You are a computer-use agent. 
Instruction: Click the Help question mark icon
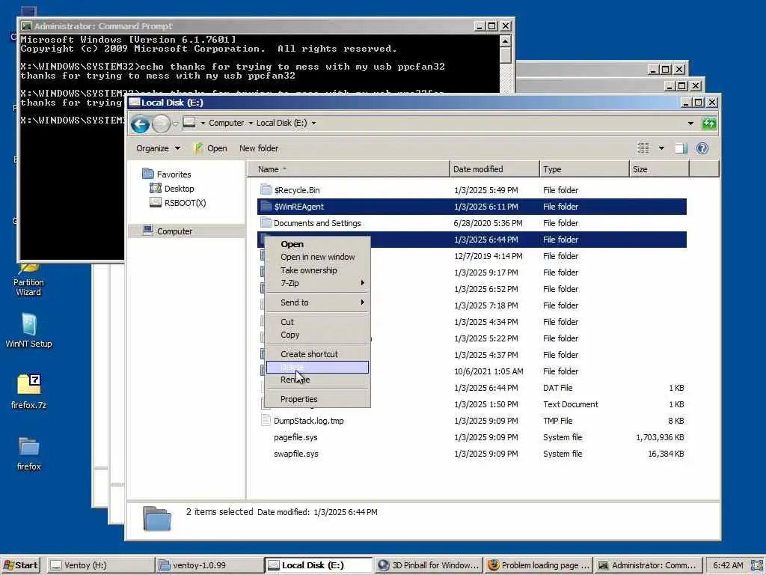[702, 148]
